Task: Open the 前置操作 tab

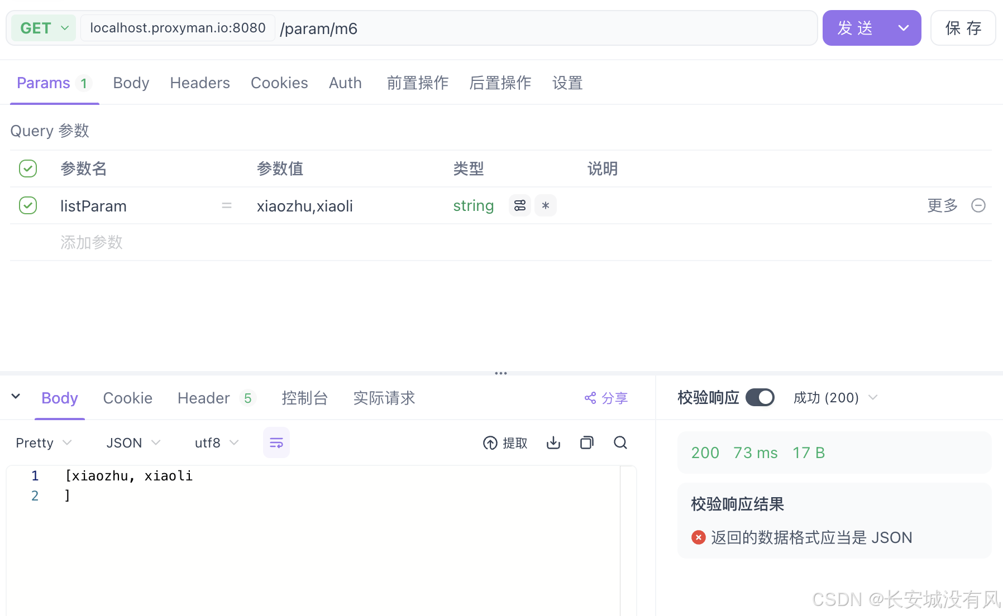Action: pyautogui.click(x=418, y=83)
